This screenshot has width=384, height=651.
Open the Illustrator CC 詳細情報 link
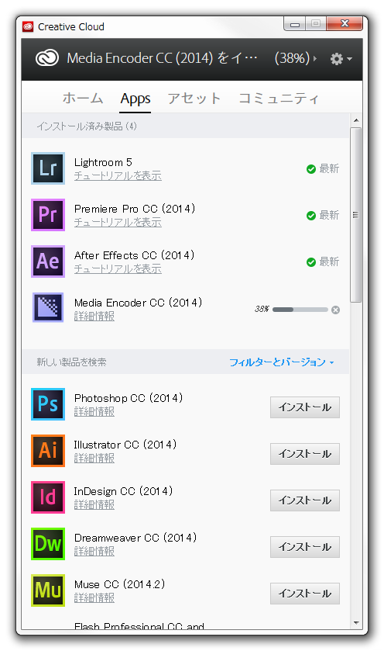94,458
